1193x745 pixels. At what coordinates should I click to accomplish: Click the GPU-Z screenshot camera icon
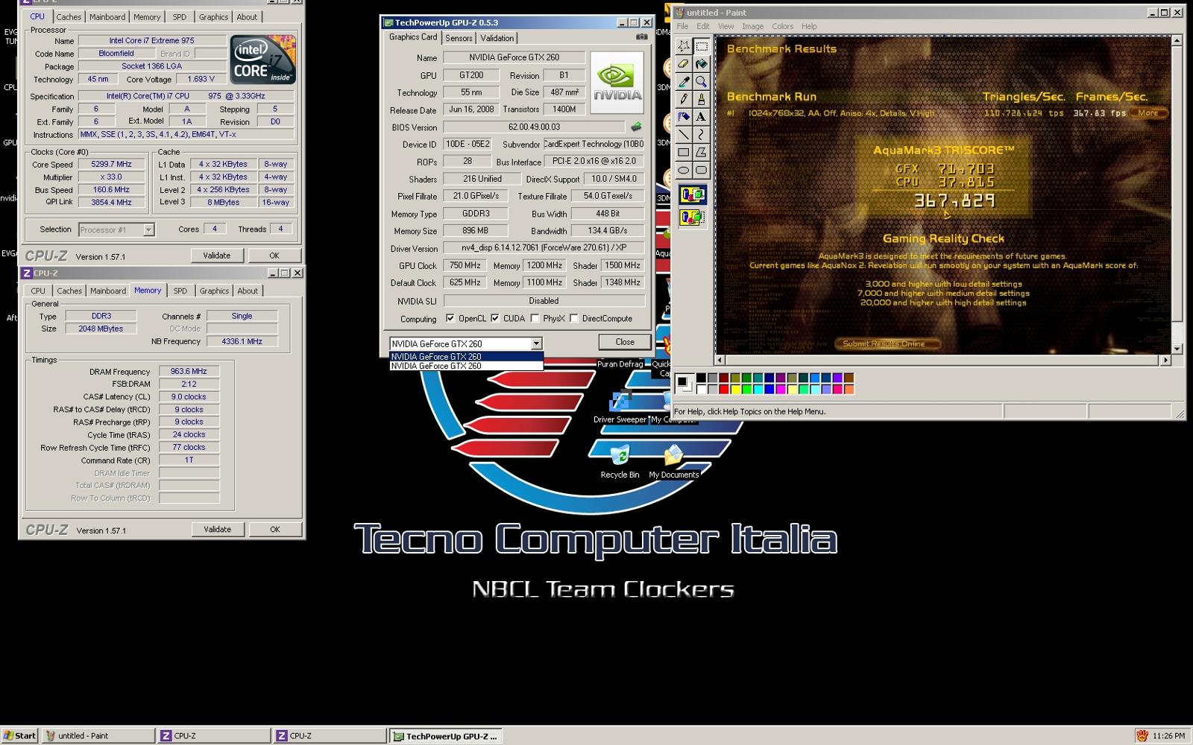pyautogui.click(x=641, y=37)
